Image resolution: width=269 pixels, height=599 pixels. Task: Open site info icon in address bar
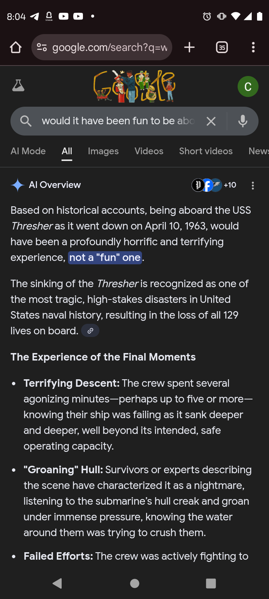pyautogui.click(x=42, y=48)
